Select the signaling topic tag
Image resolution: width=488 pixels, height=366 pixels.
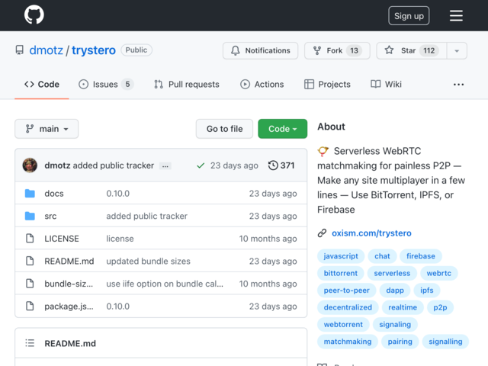[395, 325]
